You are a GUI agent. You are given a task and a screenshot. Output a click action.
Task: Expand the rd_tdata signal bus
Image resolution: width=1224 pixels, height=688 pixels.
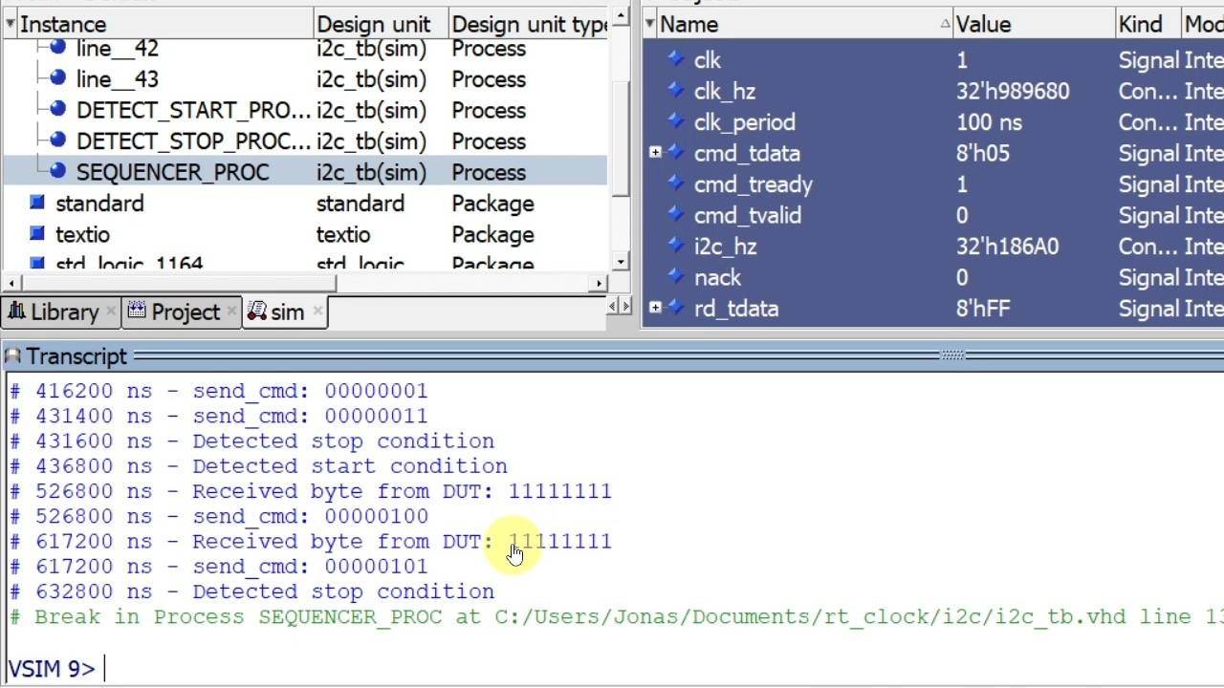[655, 307]
